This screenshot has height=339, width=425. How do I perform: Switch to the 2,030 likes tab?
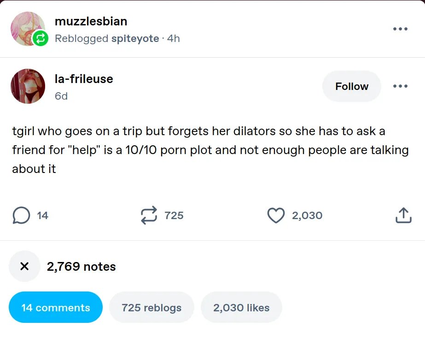point(241,307)
